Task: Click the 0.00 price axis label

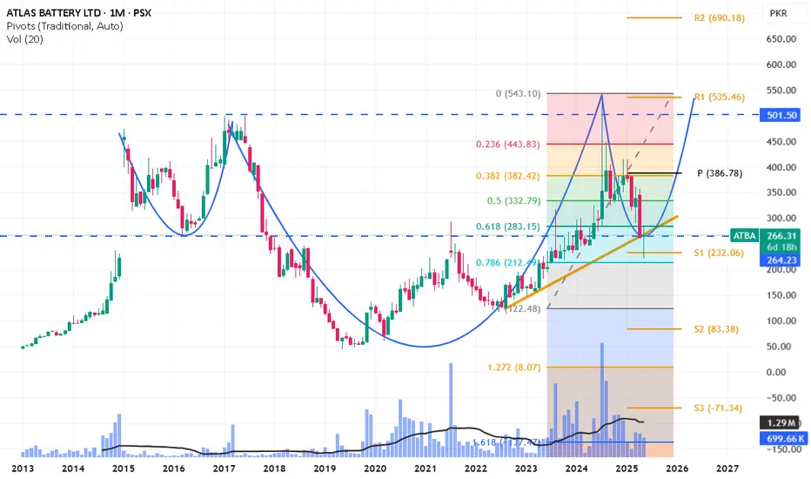Action: pyautogui.click(x=776, y=373)
